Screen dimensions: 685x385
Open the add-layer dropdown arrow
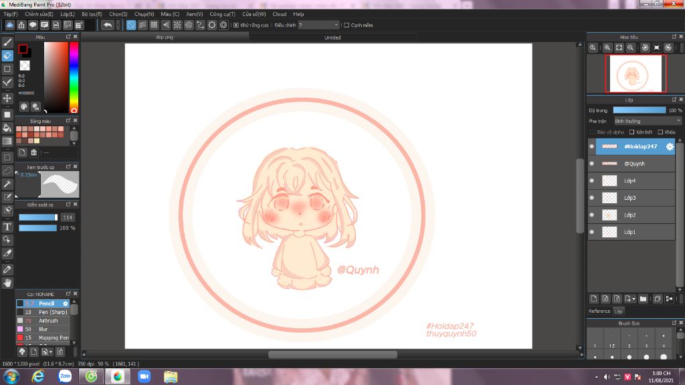coord(633,299)
